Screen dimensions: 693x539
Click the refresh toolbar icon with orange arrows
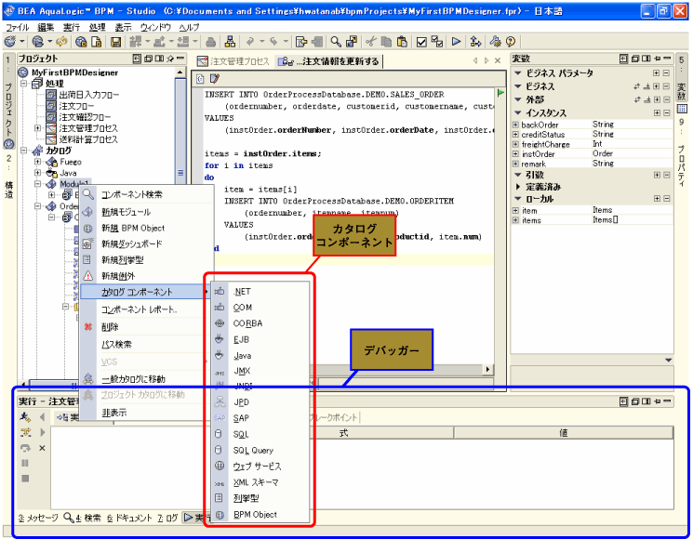pyautogui.click(x=61, y=42)
